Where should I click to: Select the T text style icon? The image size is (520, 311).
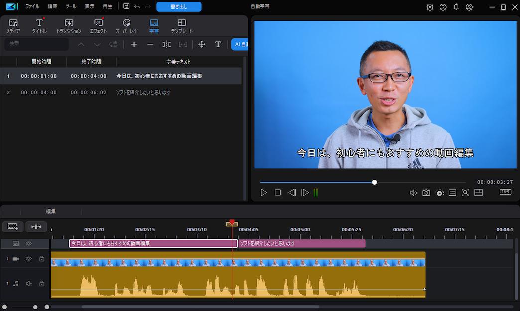[x=218, y=44]
